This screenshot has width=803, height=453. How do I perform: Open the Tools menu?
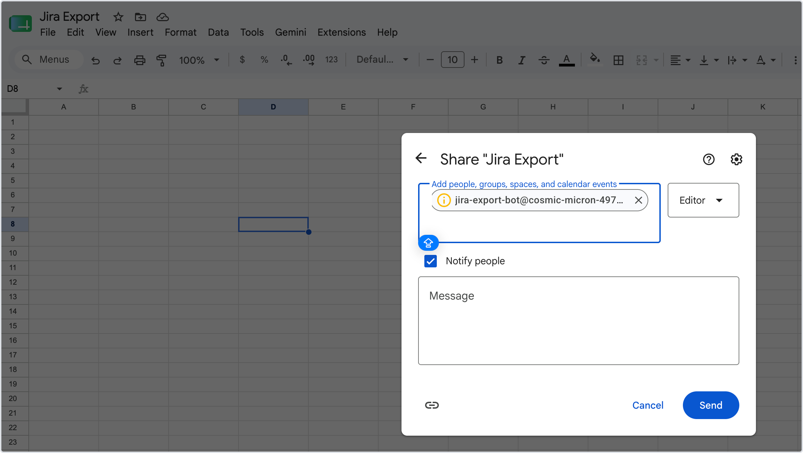coord(252,32)
